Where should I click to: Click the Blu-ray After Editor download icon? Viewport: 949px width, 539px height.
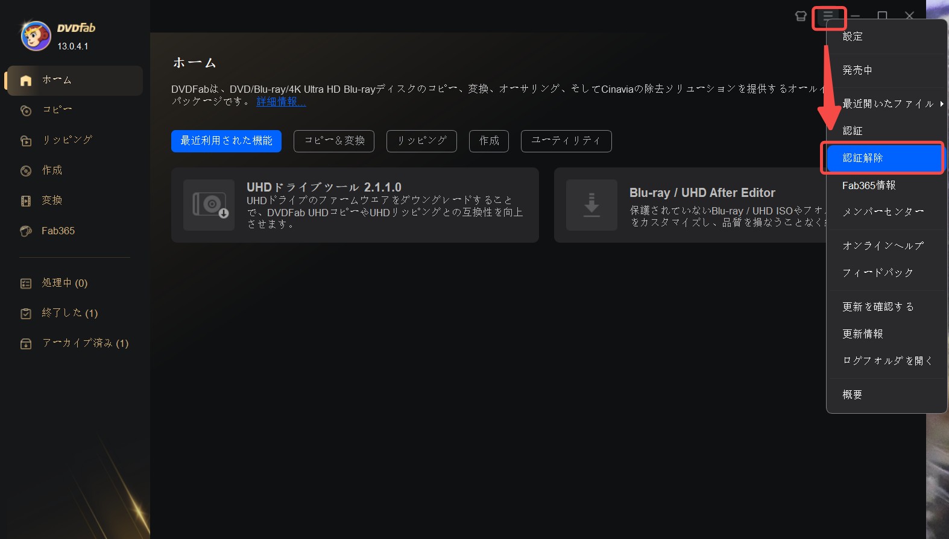pyautogui.click(x=591, y=205)
